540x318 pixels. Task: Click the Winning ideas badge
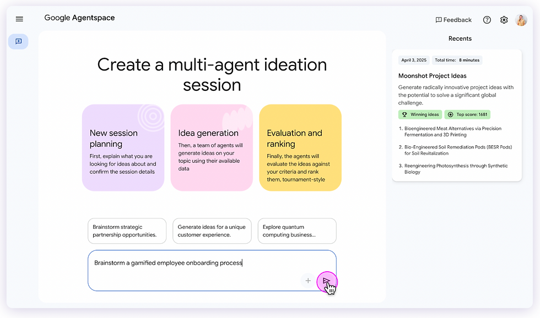click(420, 114)
